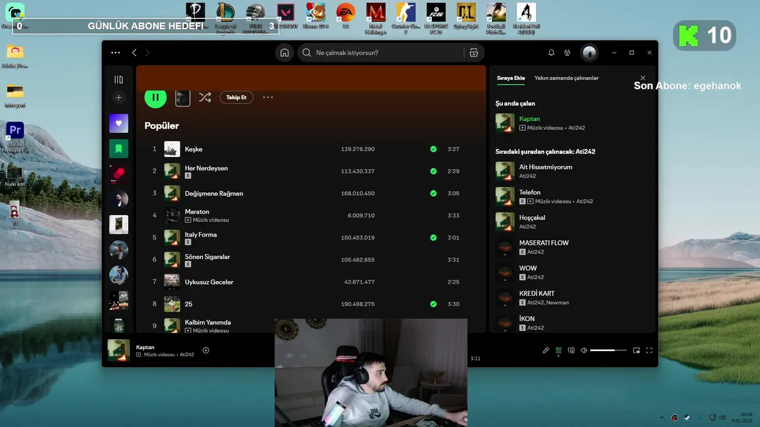Expand the system tray hidden icons chevron
Image resolution: width=760 pixels, height=427 pixels.
662,418
